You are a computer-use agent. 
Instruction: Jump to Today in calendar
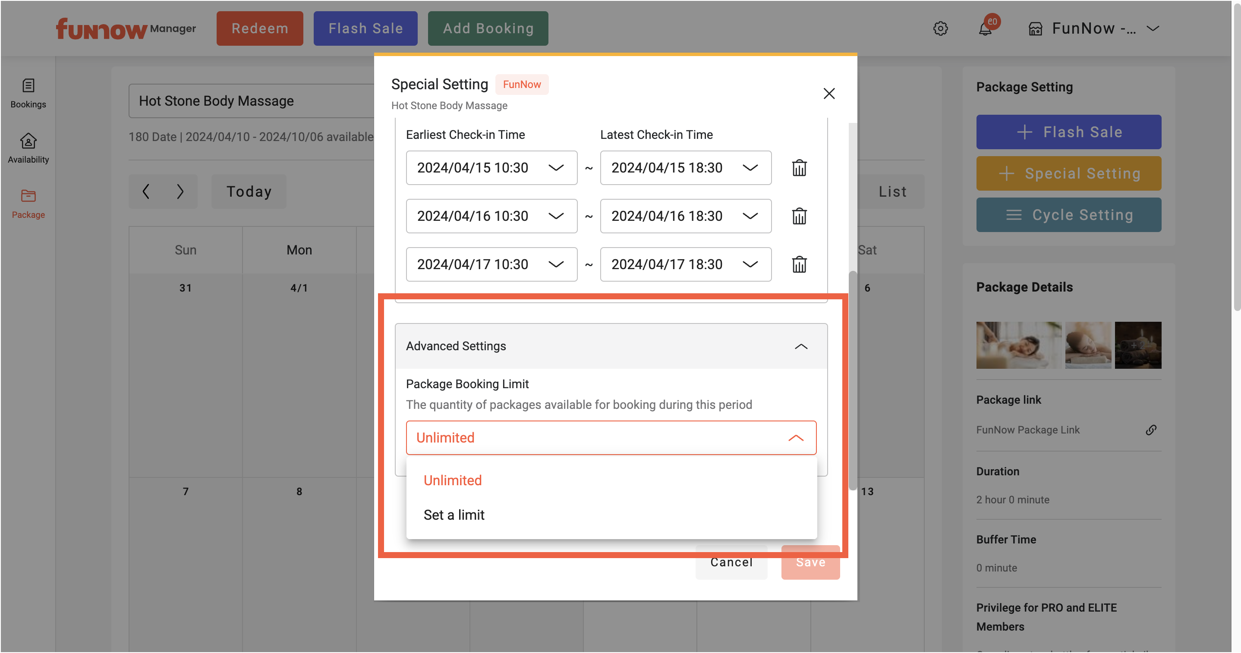(x=249, y=191)
